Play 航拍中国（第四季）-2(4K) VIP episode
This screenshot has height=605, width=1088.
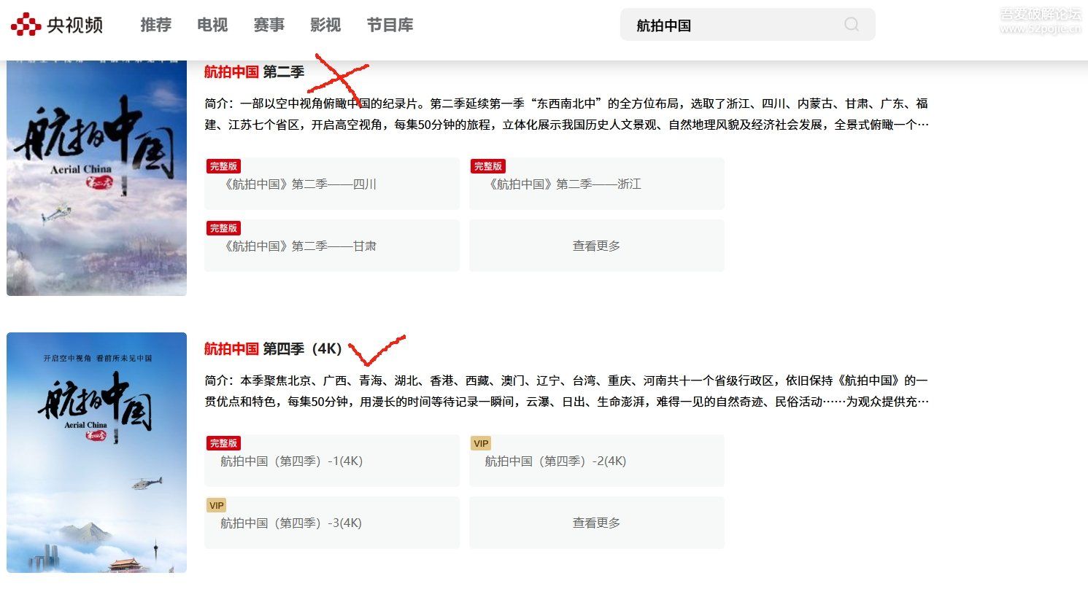596,461
